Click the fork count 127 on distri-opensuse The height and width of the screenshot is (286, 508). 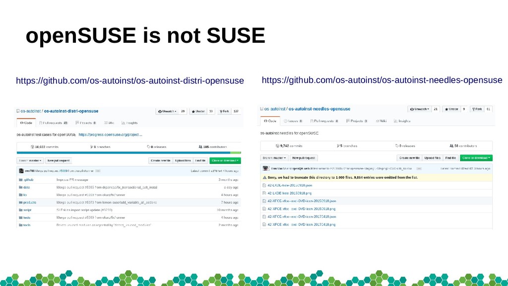coord(236,111)
